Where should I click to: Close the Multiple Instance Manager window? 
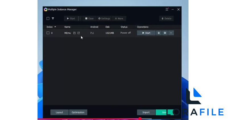tap(179, 9)
